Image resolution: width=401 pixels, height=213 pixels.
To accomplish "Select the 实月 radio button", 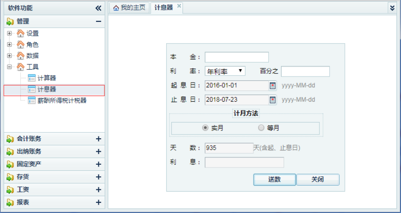I will (x=205, y=128).
